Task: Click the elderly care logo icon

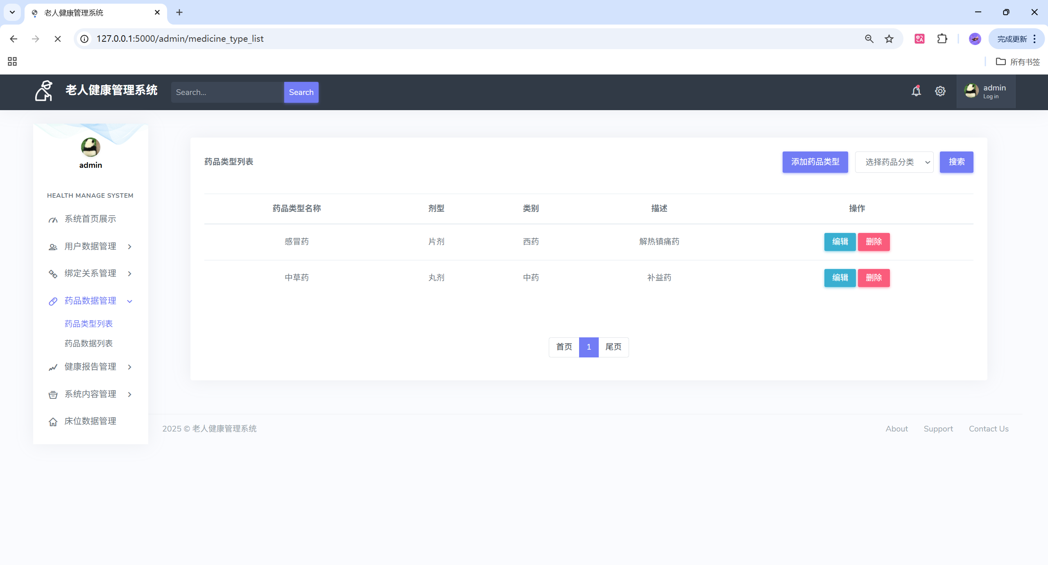Action: pyautogui.click(x=44, y=91)
